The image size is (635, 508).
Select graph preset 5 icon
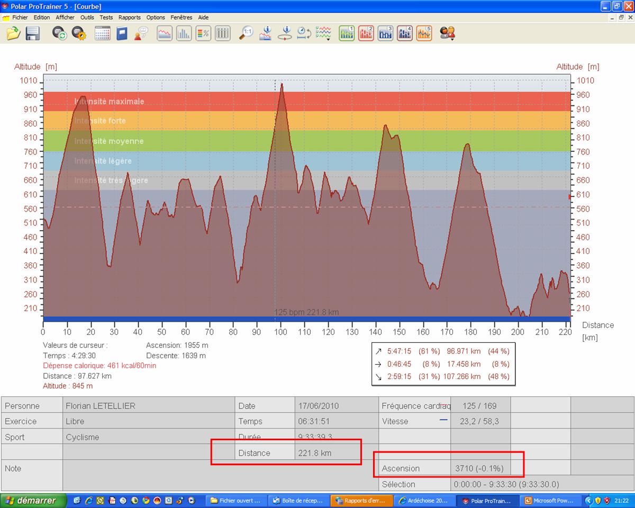(424, 33)
